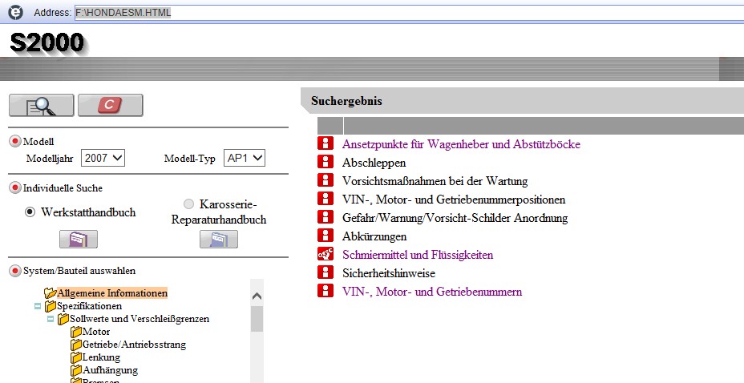Screen dimensions: 744x383
Task: Click the tool icon beside Schmiermittel und Flüssigkeiten
Action: [x=325, y=255]
